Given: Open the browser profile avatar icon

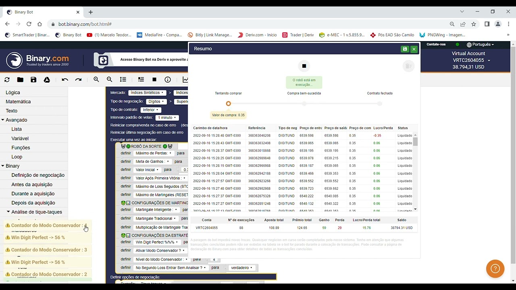Looking at the screenshot, I should point(498,24).
